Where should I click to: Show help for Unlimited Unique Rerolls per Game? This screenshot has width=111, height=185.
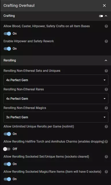pyautogui.click(x=106, y=127)
